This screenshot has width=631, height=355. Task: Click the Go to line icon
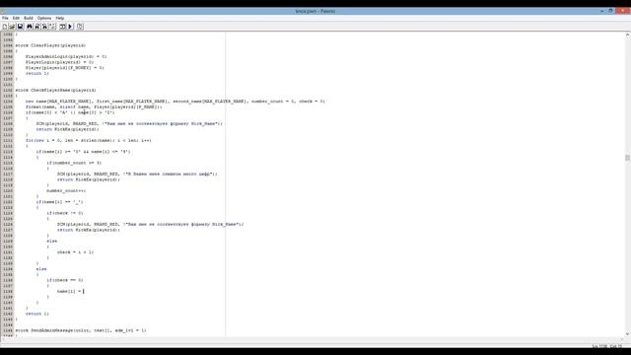52,27
